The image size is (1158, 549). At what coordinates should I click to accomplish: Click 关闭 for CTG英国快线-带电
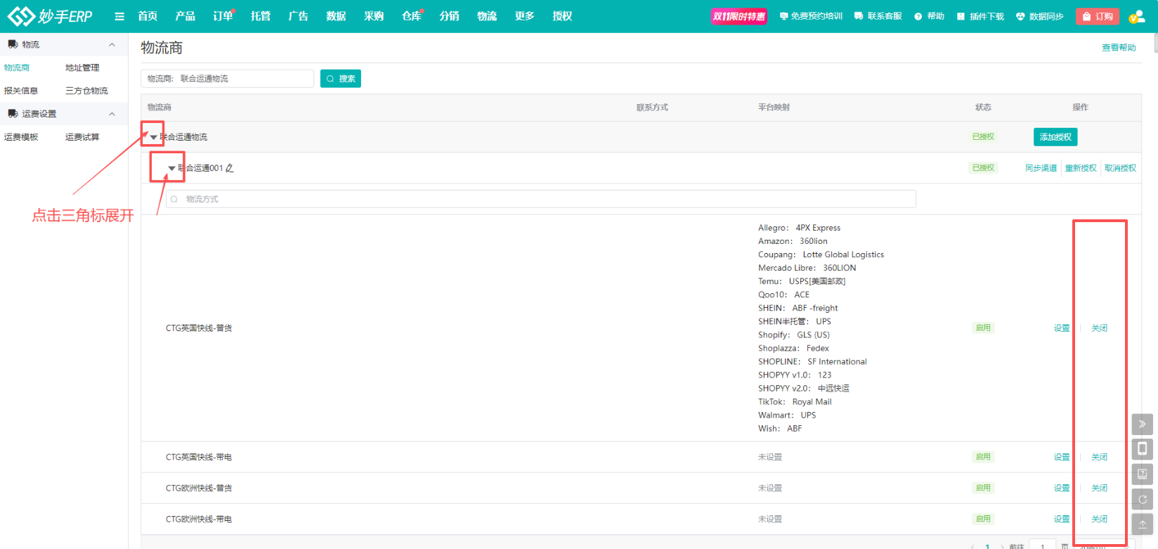(1100, 457)
